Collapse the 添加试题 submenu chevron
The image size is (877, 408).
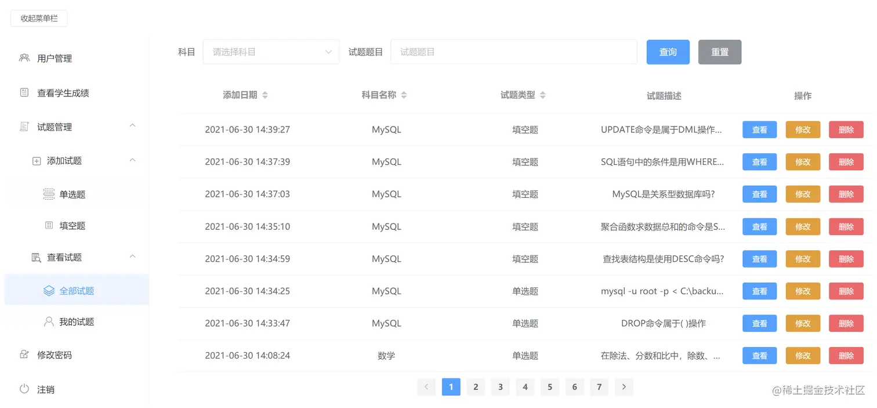click(132, 160)
